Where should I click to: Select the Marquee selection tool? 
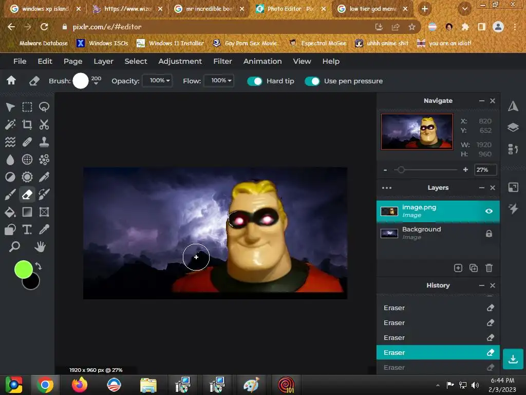point(27,107)
